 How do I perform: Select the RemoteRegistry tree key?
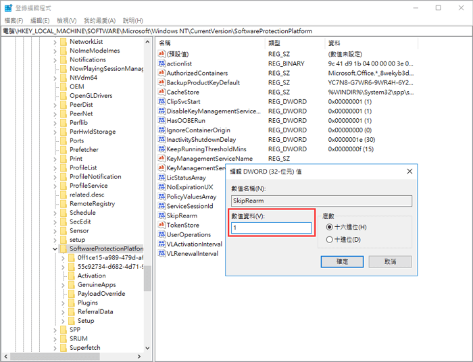coord(93,203)
